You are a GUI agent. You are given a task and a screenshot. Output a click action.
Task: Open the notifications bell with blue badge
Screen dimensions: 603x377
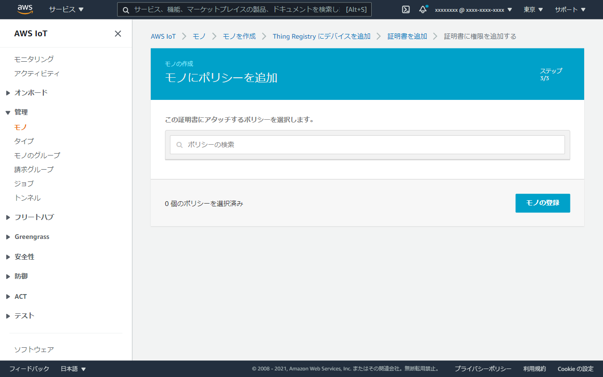[422, 9]
